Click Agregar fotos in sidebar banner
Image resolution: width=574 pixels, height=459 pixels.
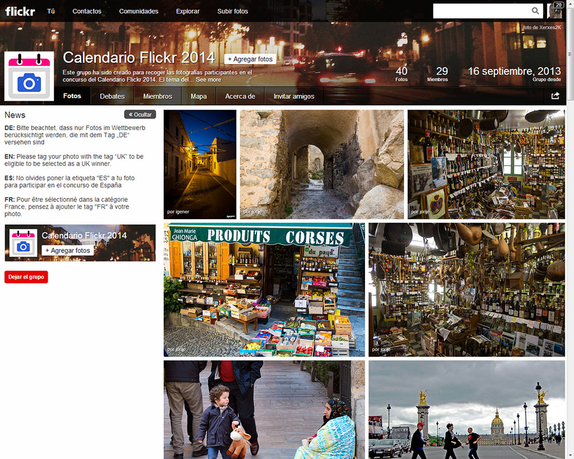[x=68, y=250]
